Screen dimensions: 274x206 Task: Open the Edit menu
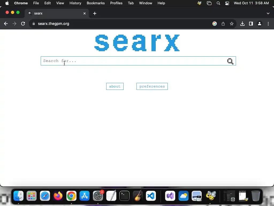(48, 3)
